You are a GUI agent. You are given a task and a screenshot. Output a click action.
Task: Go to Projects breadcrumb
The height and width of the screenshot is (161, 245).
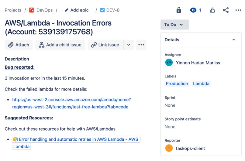click(13, 10)
